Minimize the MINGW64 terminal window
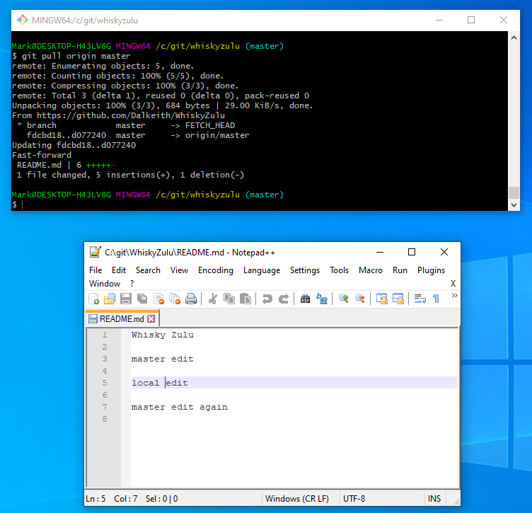The image size is (532, 513). click(x=439, y=20)
